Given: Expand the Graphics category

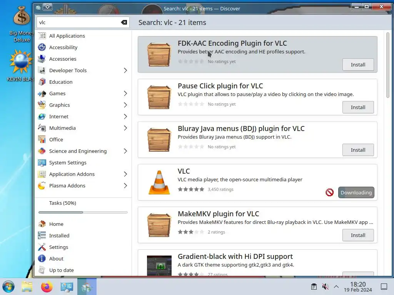Looking at the screenshot, I should [125, 105].
